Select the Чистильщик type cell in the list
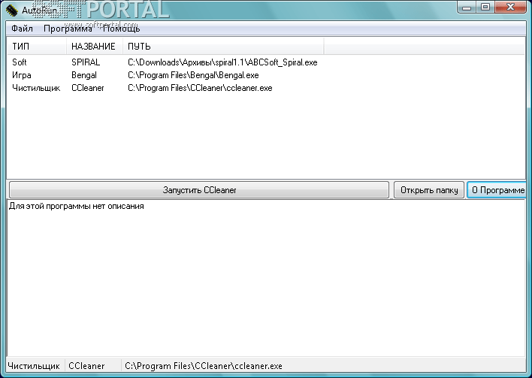This screenshot has width=532, height=378. [36, 88]
